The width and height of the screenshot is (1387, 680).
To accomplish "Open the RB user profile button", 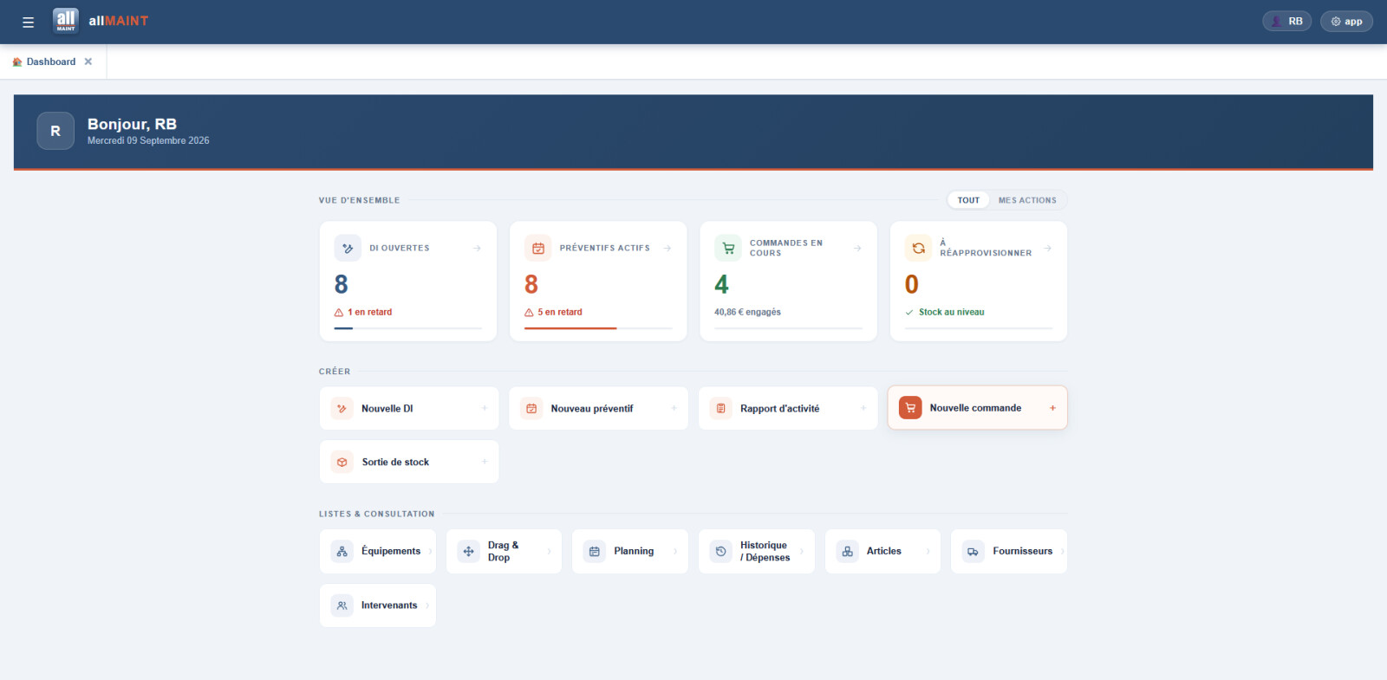I will point(1286,22).
